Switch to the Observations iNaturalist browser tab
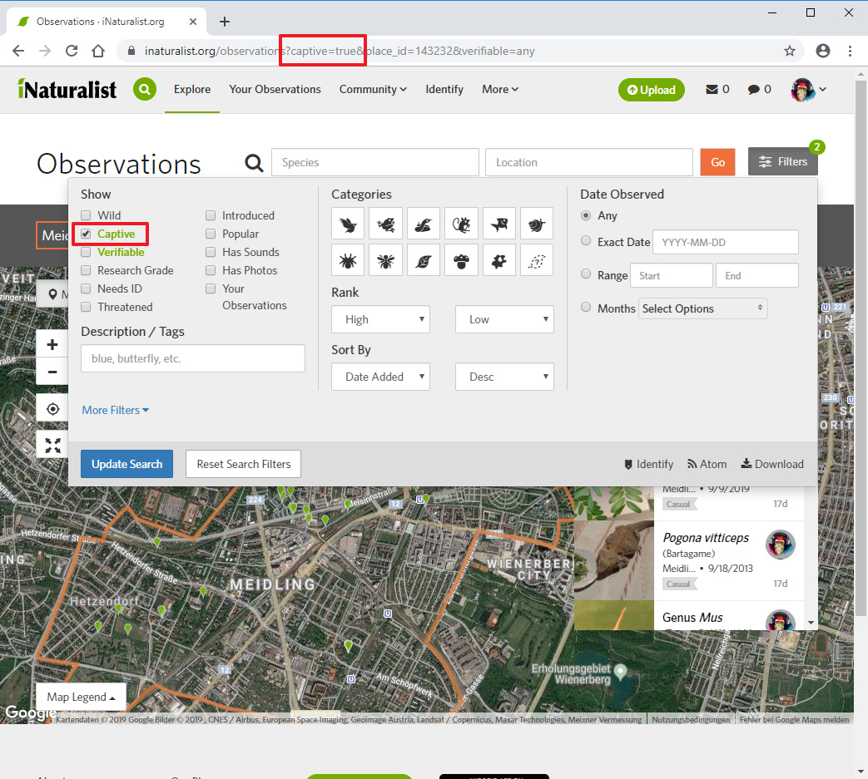 (x=107, y=22)
